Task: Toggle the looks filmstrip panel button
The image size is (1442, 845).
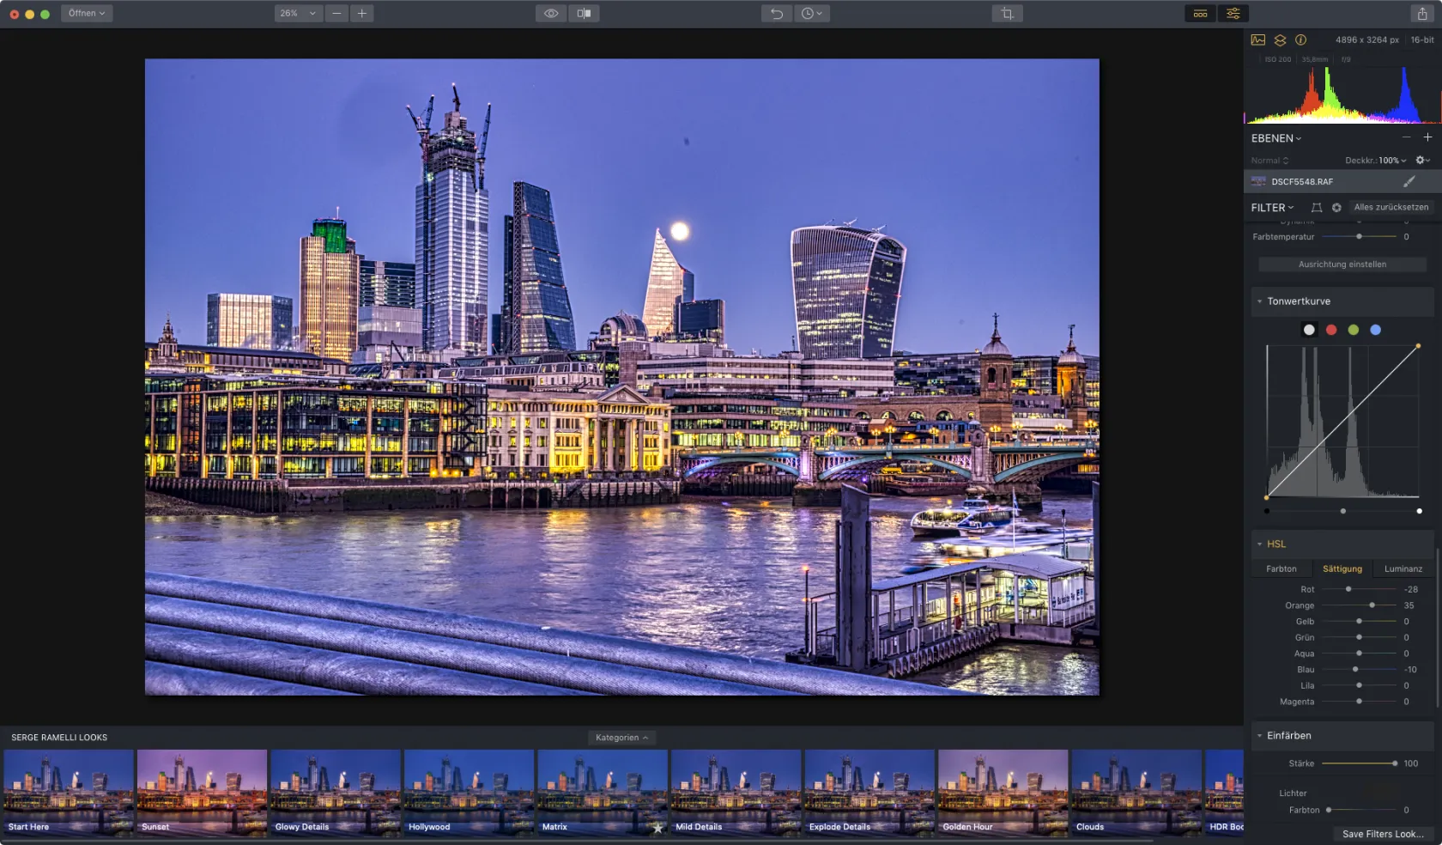Action: 1200,14
